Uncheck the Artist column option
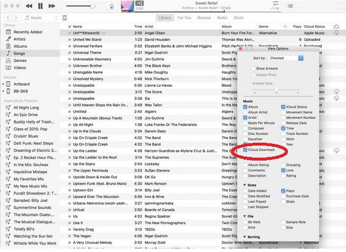Screen dimensions: 346x252 point(245,117)
